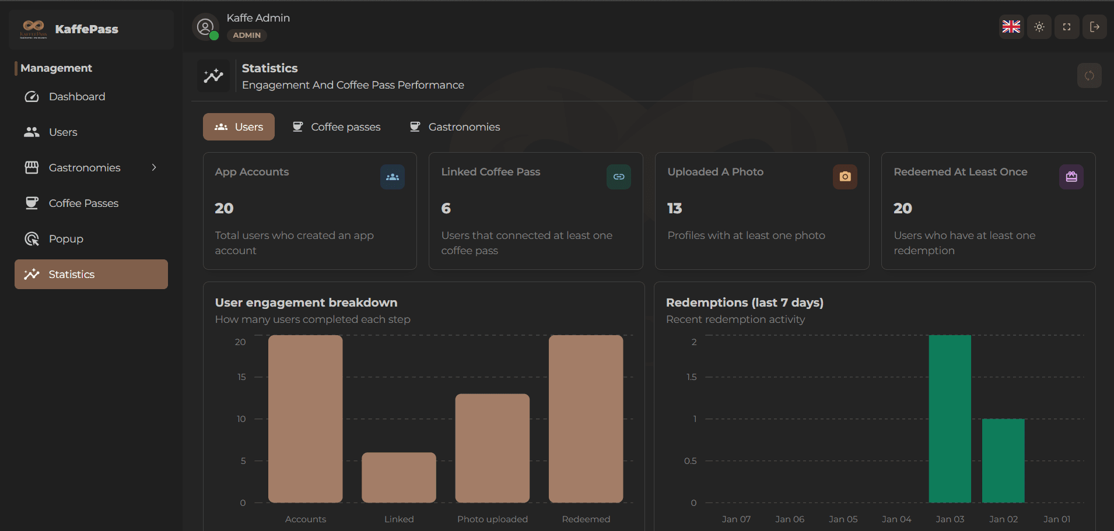1114x531 pixels.
Task: Click the UK flag language selector
Action: (x=1011, y=27)
